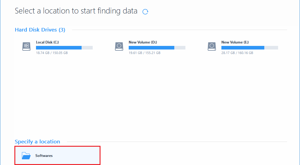This screenshot has height=165, width=300.
Task: Click empty space in the highlighted Softwares row
Action: [x=76, y=156]
